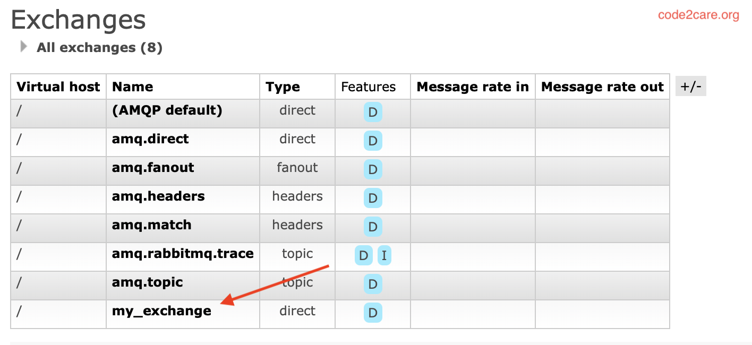Click the D badge for my_exchange

pyautogui.click(x=372, y=313)
